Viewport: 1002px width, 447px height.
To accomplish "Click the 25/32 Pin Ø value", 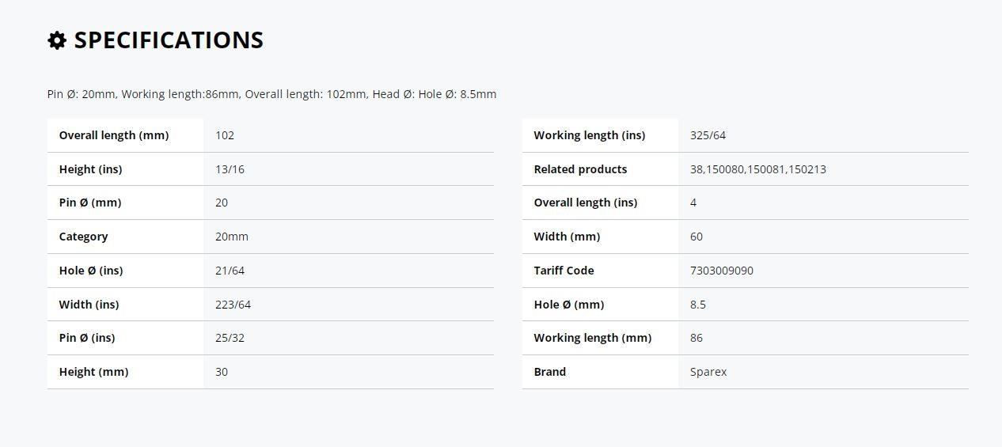I will (230, 338).
